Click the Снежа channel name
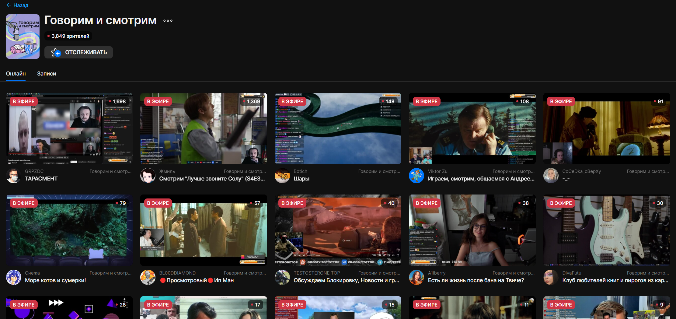Viewport: 676px width, 319px height. click(32, 273)
